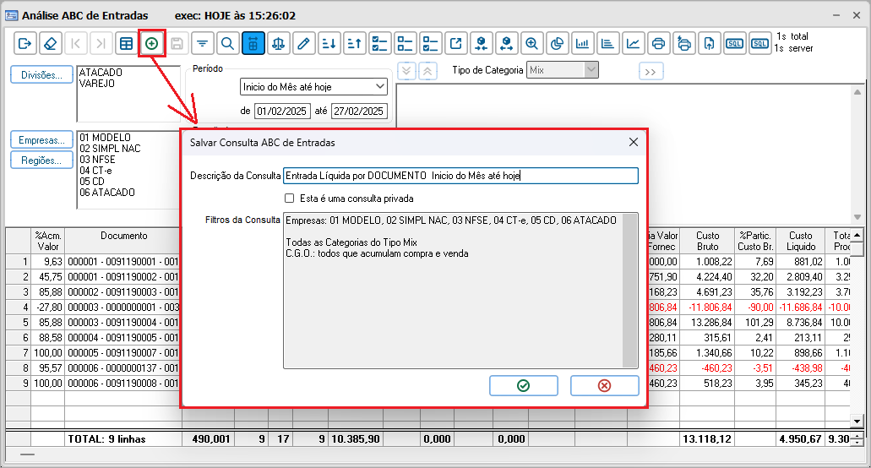Click the quick print lightning printer icon
This screenshot has width=871, height=468.
click(x=684, y=43)
